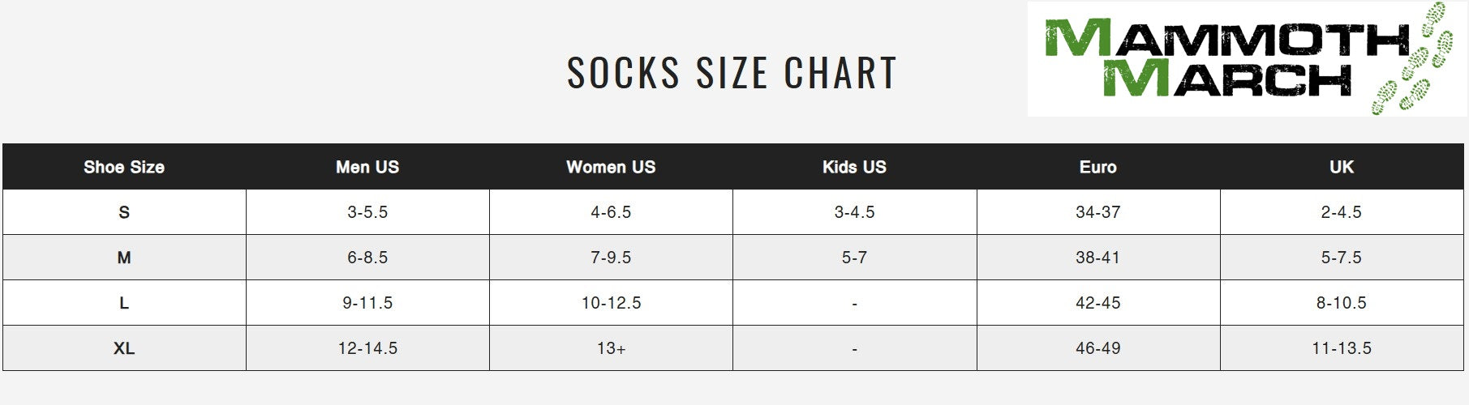This screenshot has width=1469, height=405.
Task: Click the Euro 42-45 cell
Action: pyautogui.click(x=1097, y=303)
